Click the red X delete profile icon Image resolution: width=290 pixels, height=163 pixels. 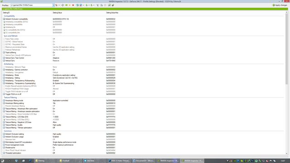tap(73, 5)
